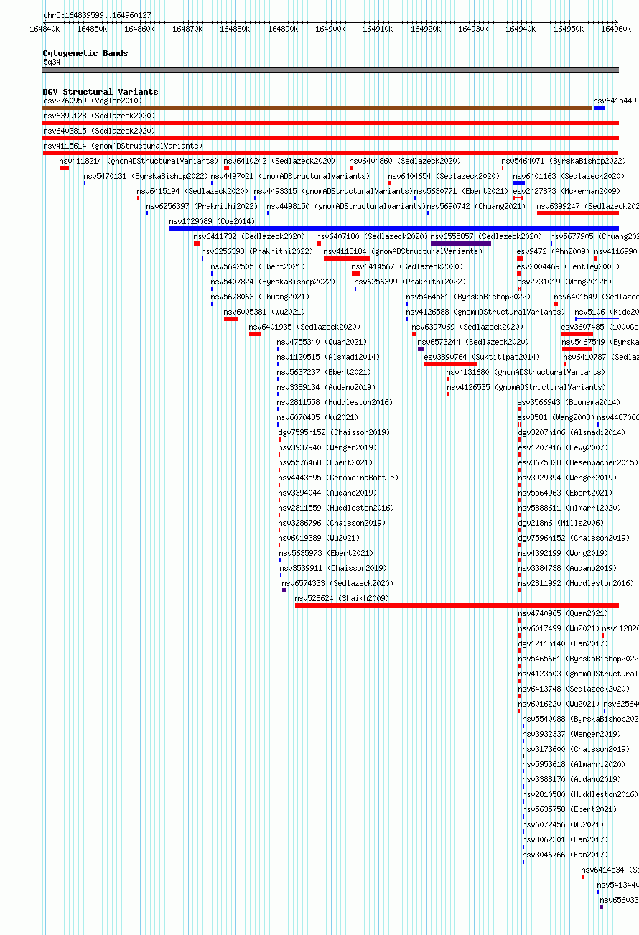Click variant label nsv5642505 (Ebert2021)
This screenshot has width=639, height=935.
258,266
